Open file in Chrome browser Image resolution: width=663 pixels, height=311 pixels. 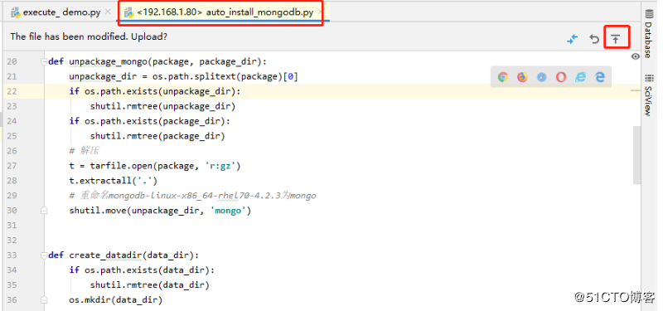coord(503,77)
